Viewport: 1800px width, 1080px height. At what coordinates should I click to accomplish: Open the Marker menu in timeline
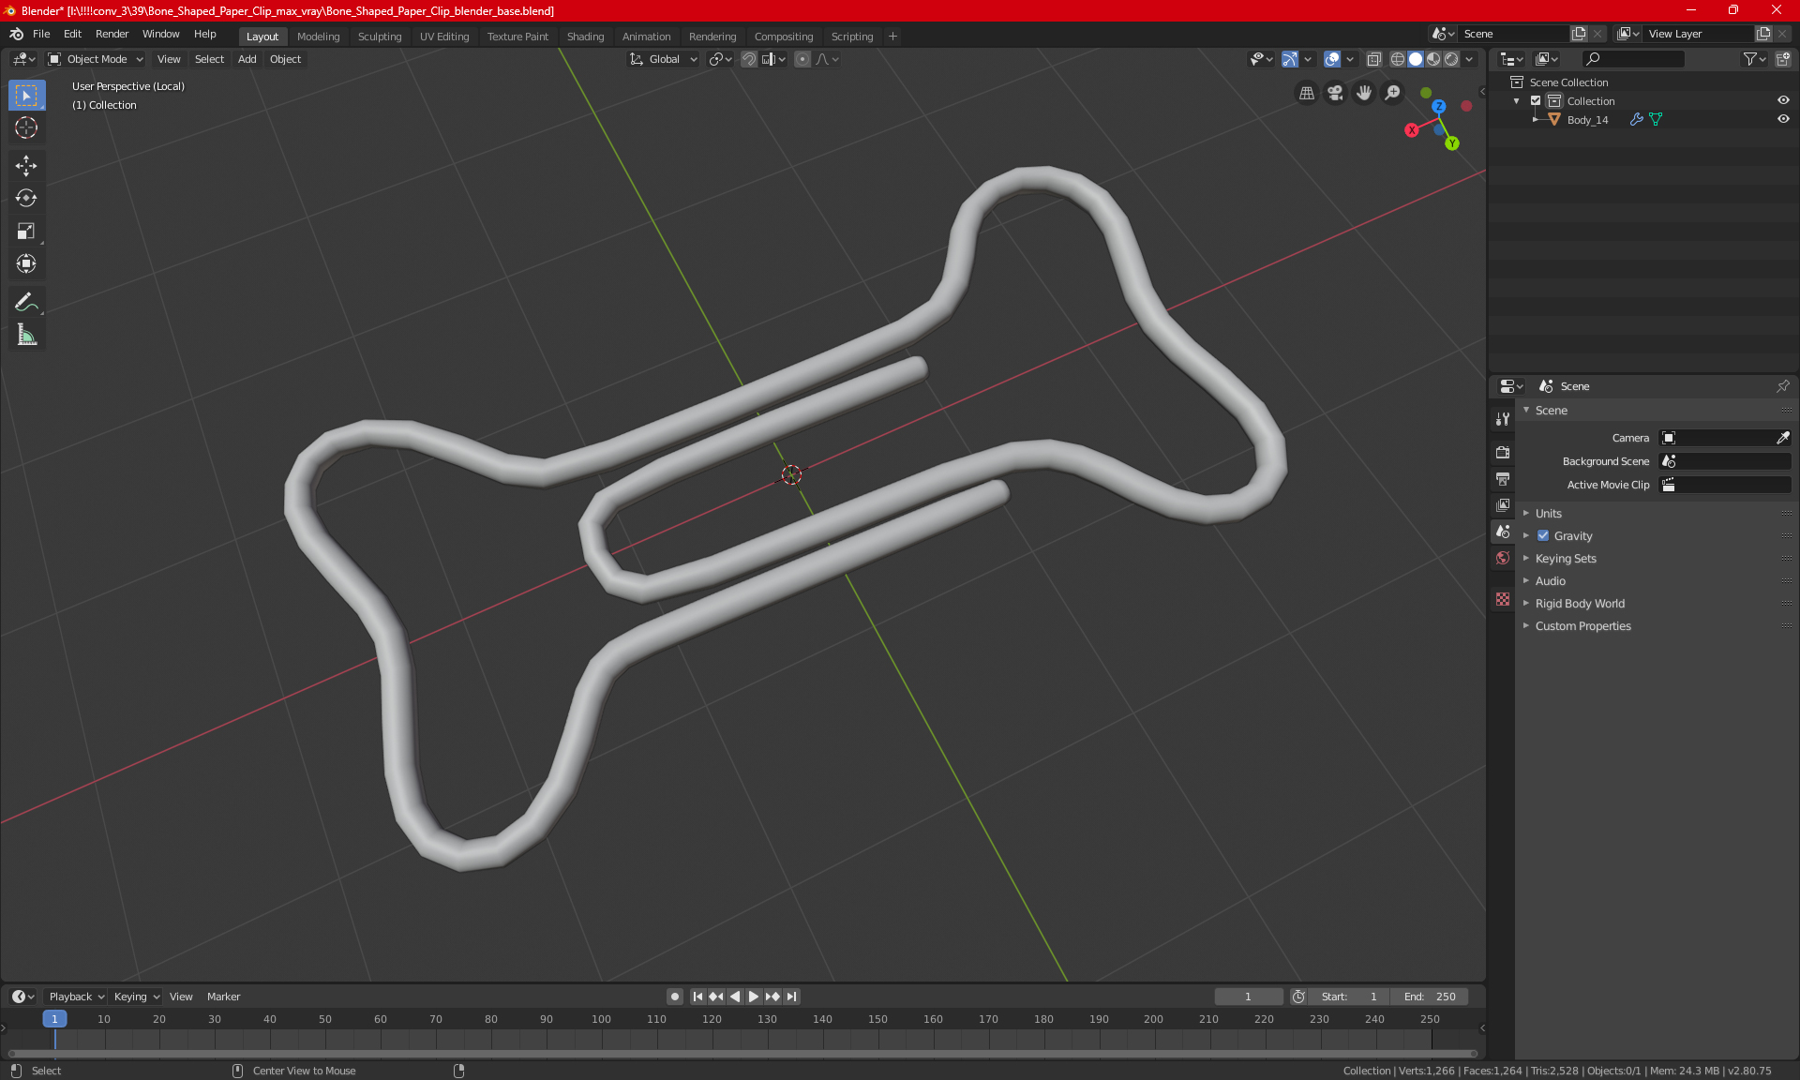(x=223, y=997)
